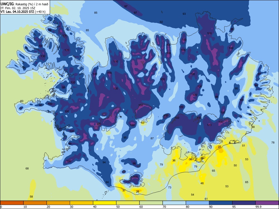The image size is (279, 209).
Task: Pick the 70–80 pale blue legend swatch
Action: (x=174, y=203)
